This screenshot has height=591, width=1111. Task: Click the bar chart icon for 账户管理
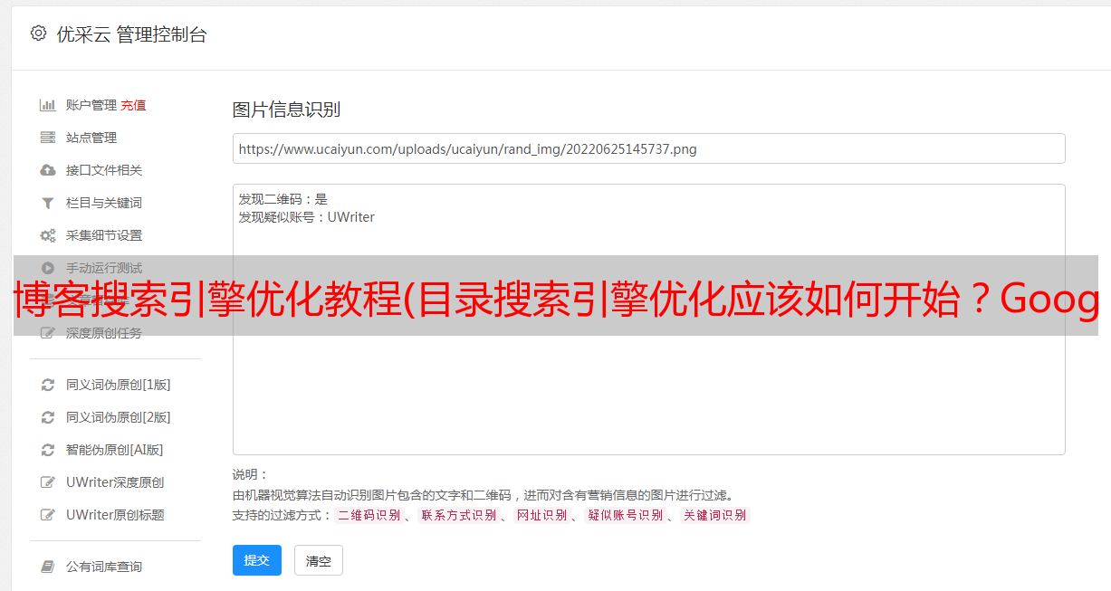48,105
